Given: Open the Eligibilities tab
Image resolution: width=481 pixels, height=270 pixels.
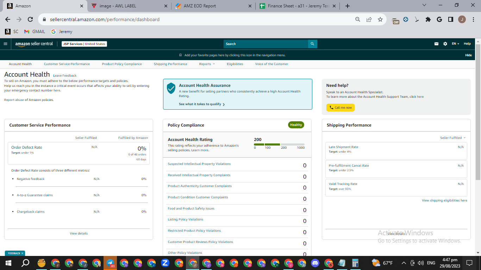Looking at the screenshot, I should 235,64.
